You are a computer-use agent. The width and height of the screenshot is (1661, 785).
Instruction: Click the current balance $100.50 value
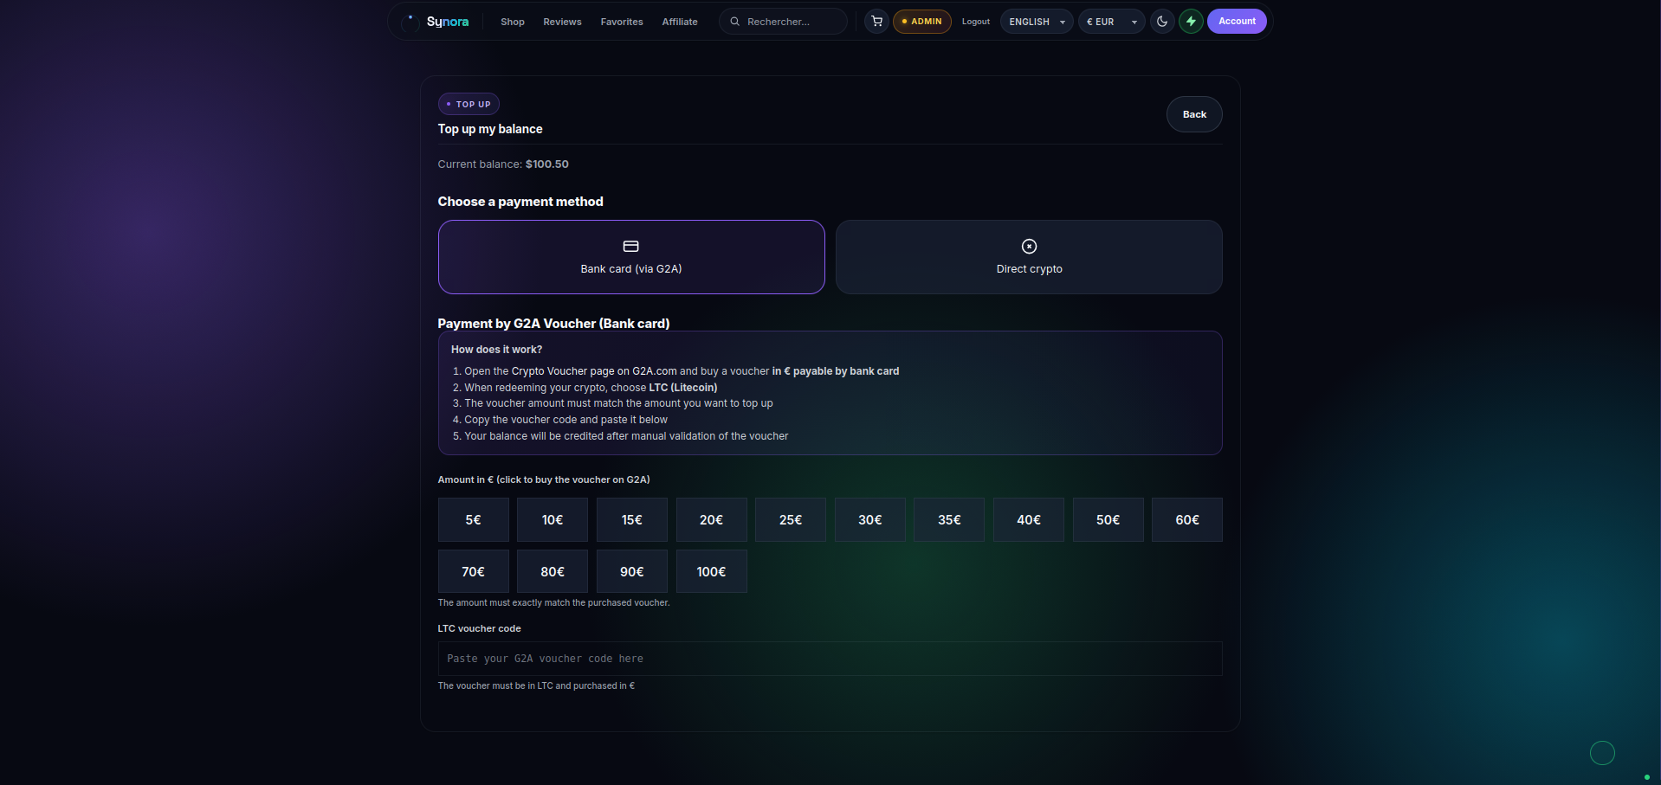click(547, 164)
